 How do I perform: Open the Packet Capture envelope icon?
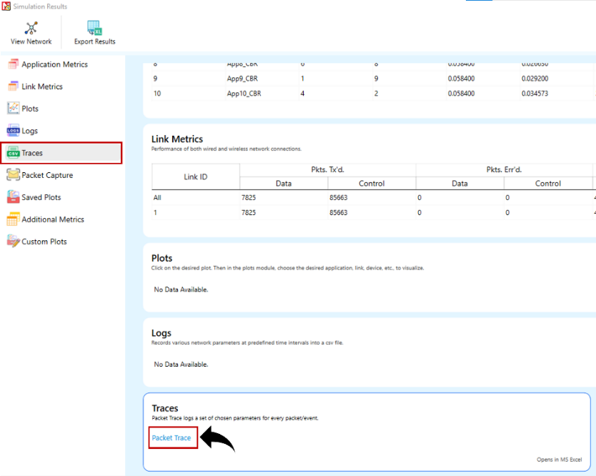pos(13,175)
